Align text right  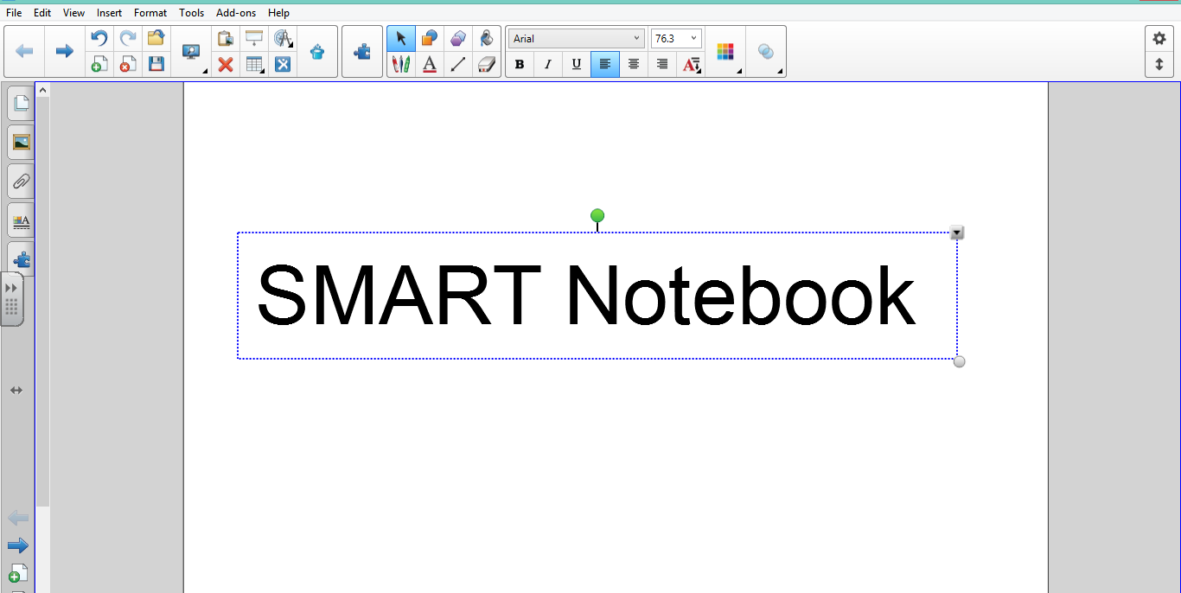(x=662, y=64)
